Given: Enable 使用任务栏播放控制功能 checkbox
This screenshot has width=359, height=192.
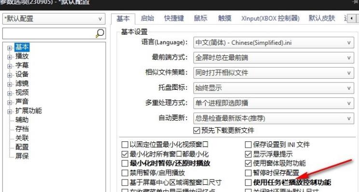Looking at the screenshot, I should 248,182.
